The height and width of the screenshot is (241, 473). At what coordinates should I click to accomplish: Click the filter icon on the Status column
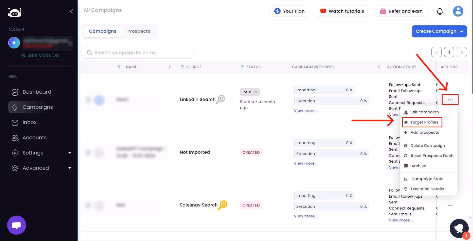(x=242, y=67)
